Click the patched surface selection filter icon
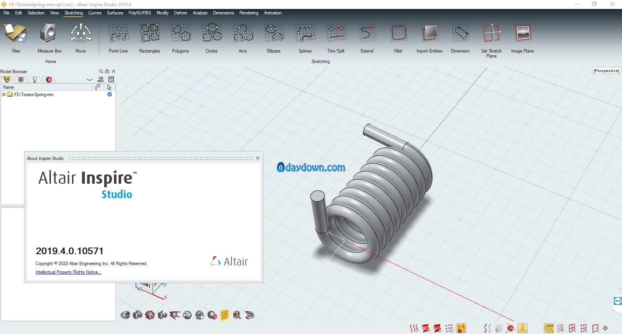 [x=438, y=329]
